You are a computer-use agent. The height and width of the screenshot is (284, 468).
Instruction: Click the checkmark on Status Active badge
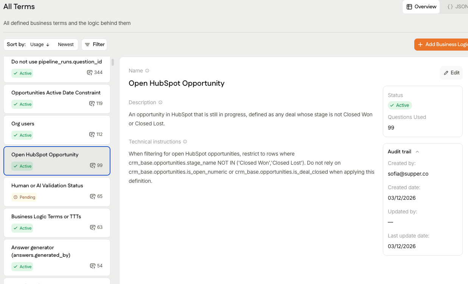click(392, 105)
